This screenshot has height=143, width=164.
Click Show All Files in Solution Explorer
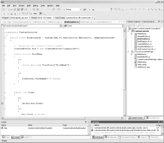(x=138, y=25)
